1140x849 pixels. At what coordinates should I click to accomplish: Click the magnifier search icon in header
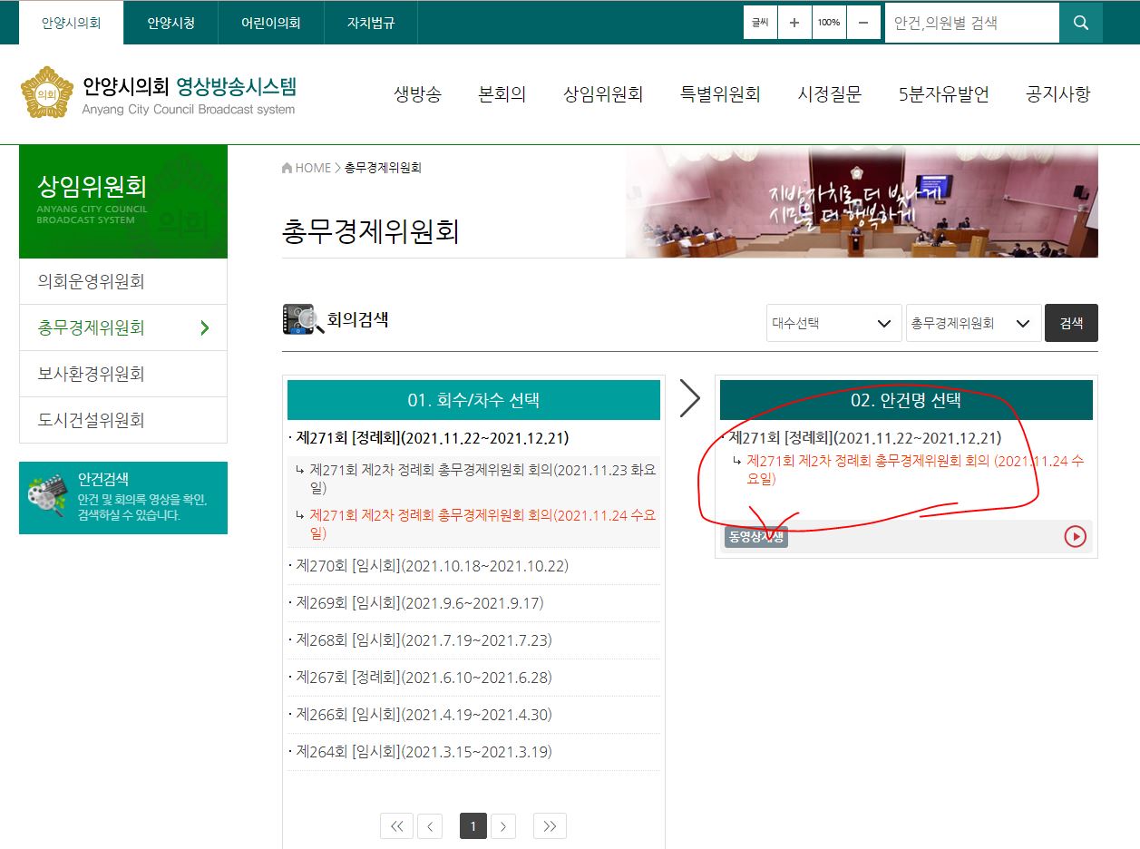[1081, 23]
